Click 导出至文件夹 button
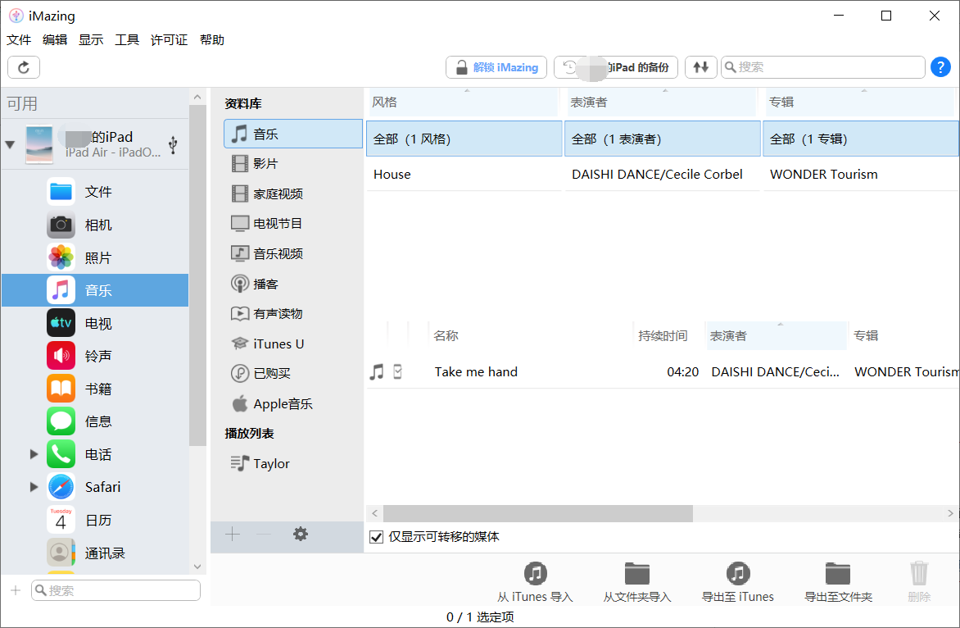The image size is (960, 628). 838,582
